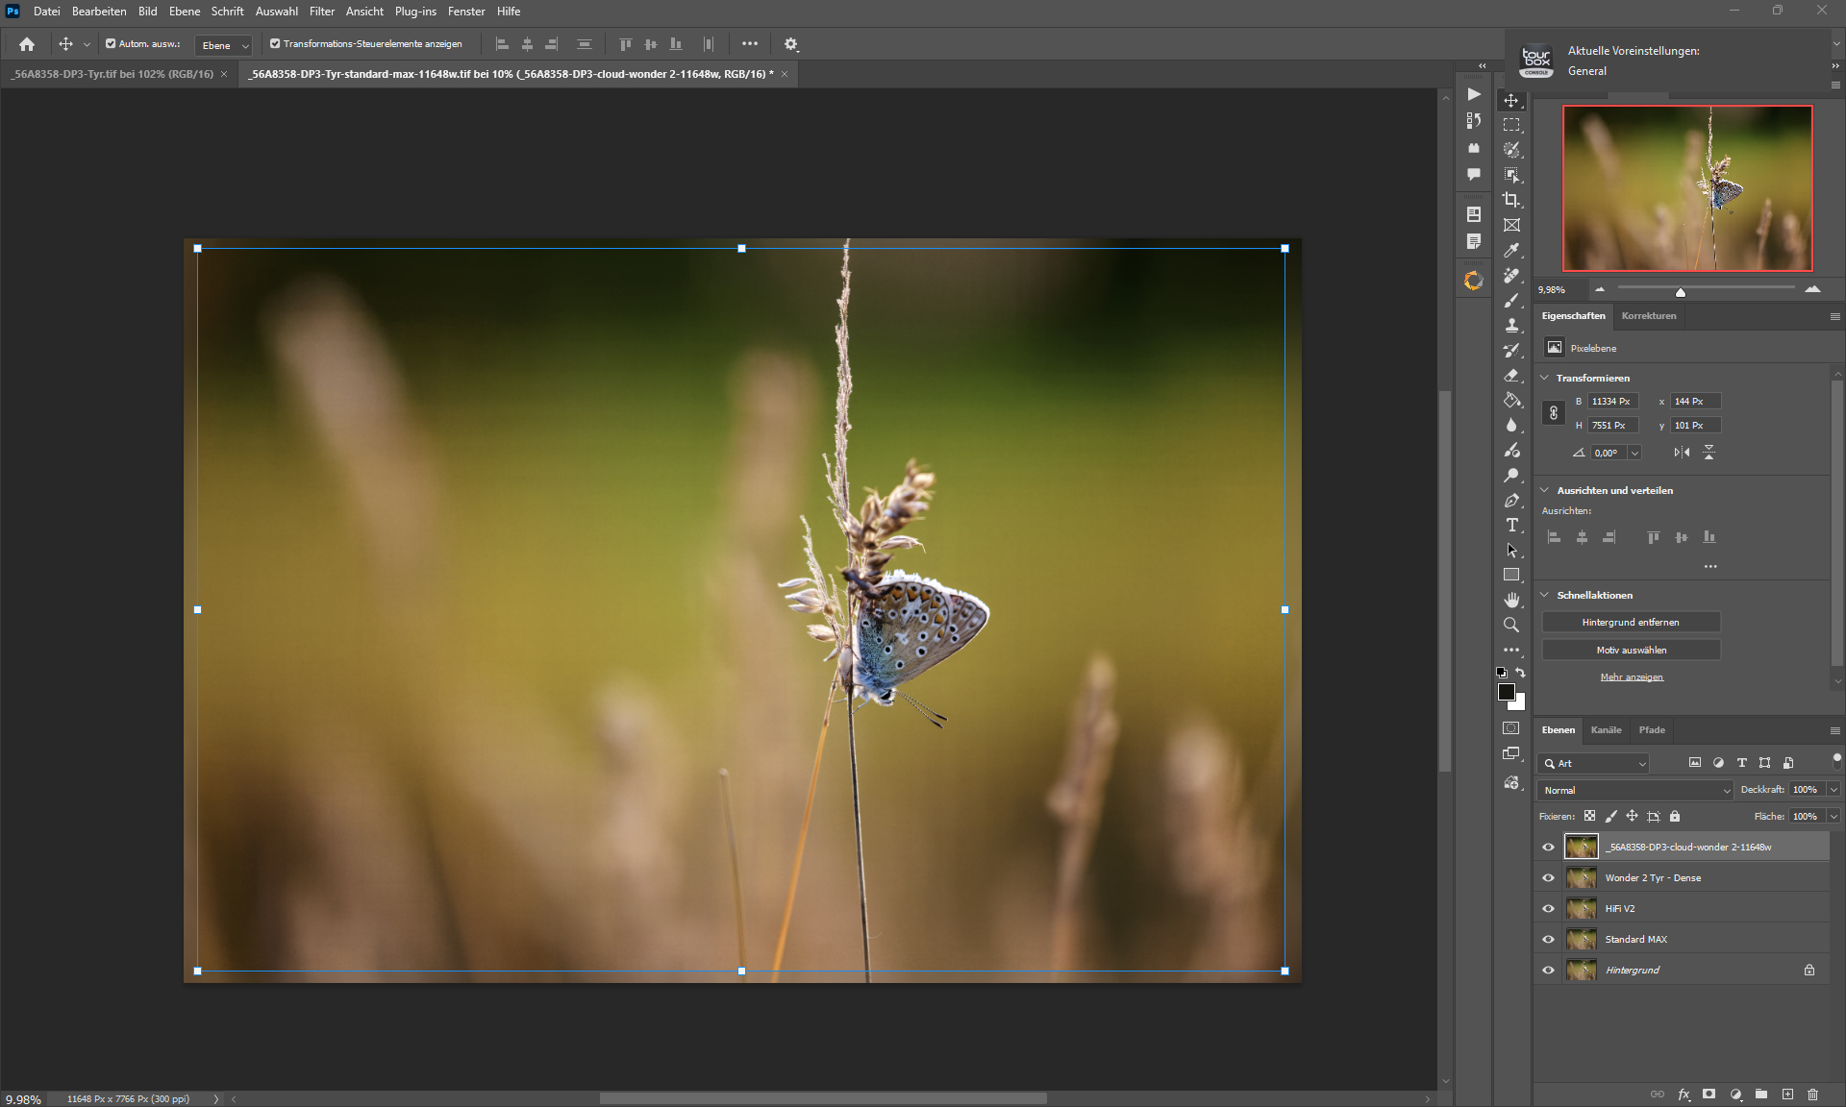Select the Eyedropper tool
1846x1107 pixels.
coord(1511,250)
